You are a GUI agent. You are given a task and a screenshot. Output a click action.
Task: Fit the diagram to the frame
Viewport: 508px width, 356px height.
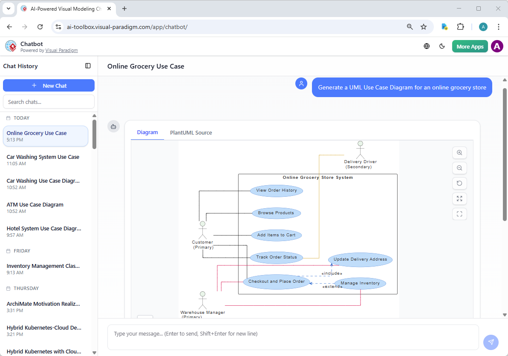(459, 214)
